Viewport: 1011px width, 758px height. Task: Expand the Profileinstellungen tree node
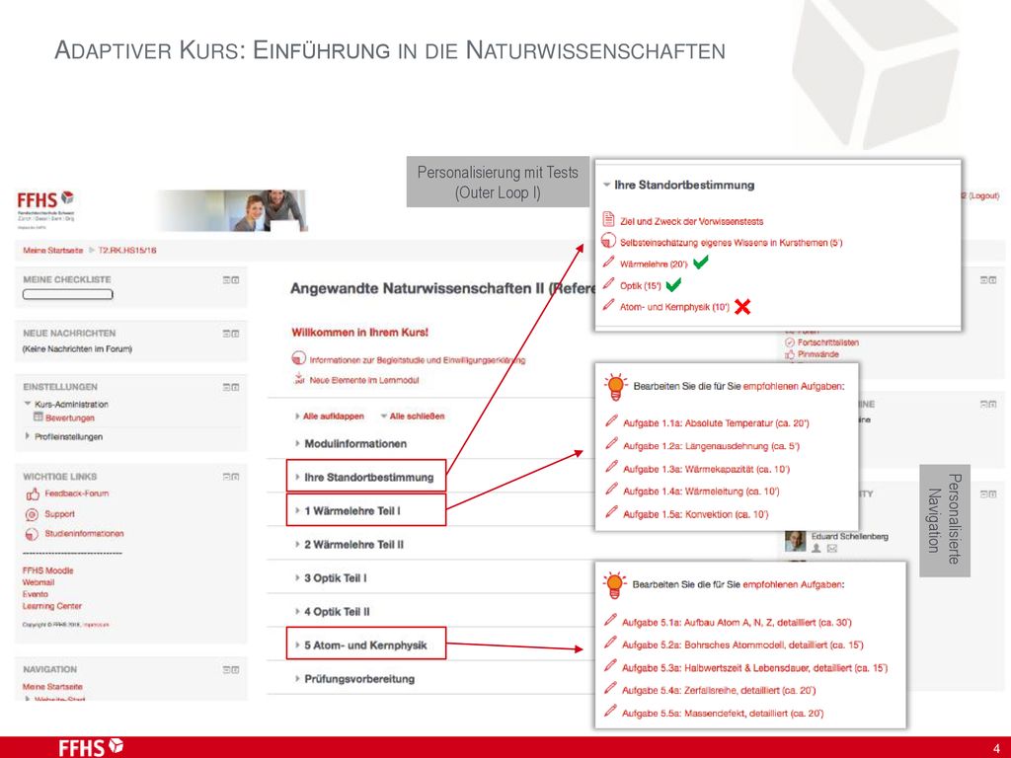coord(27,436)
